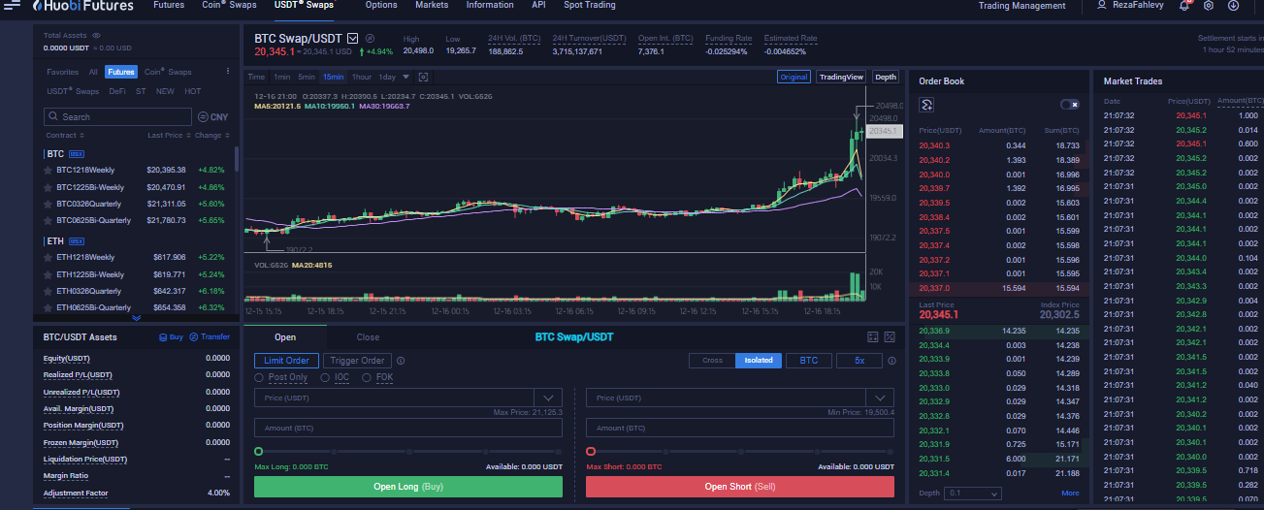Open the Coin Swaps top menu
This screenshot has width=1264, height=510.
pos(229,6)
